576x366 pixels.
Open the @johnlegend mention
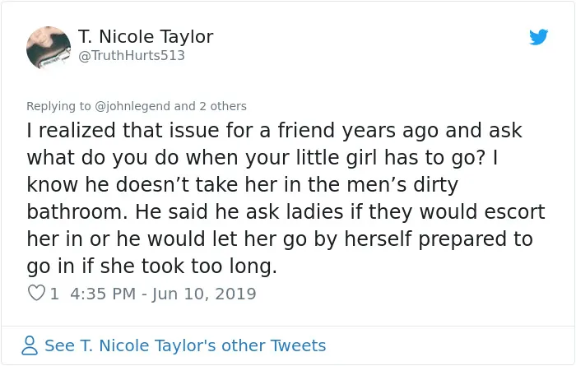tap(132, 106)
